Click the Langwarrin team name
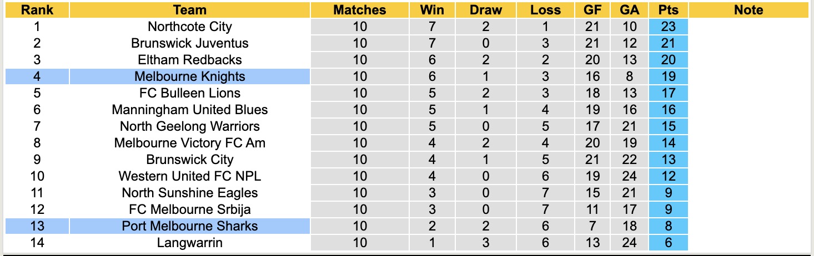 coord(189,243)
